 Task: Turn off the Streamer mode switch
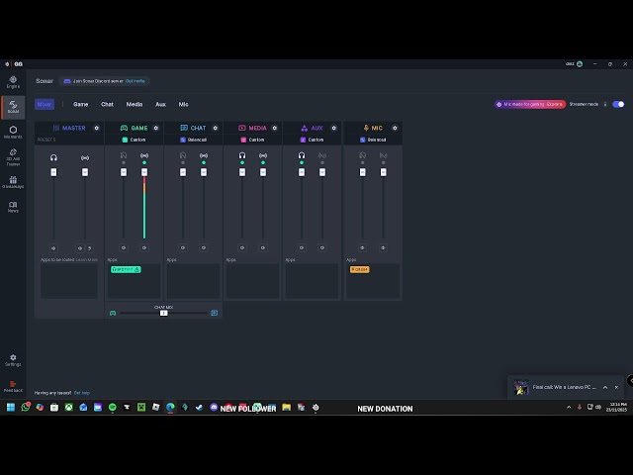pos(618,104)
